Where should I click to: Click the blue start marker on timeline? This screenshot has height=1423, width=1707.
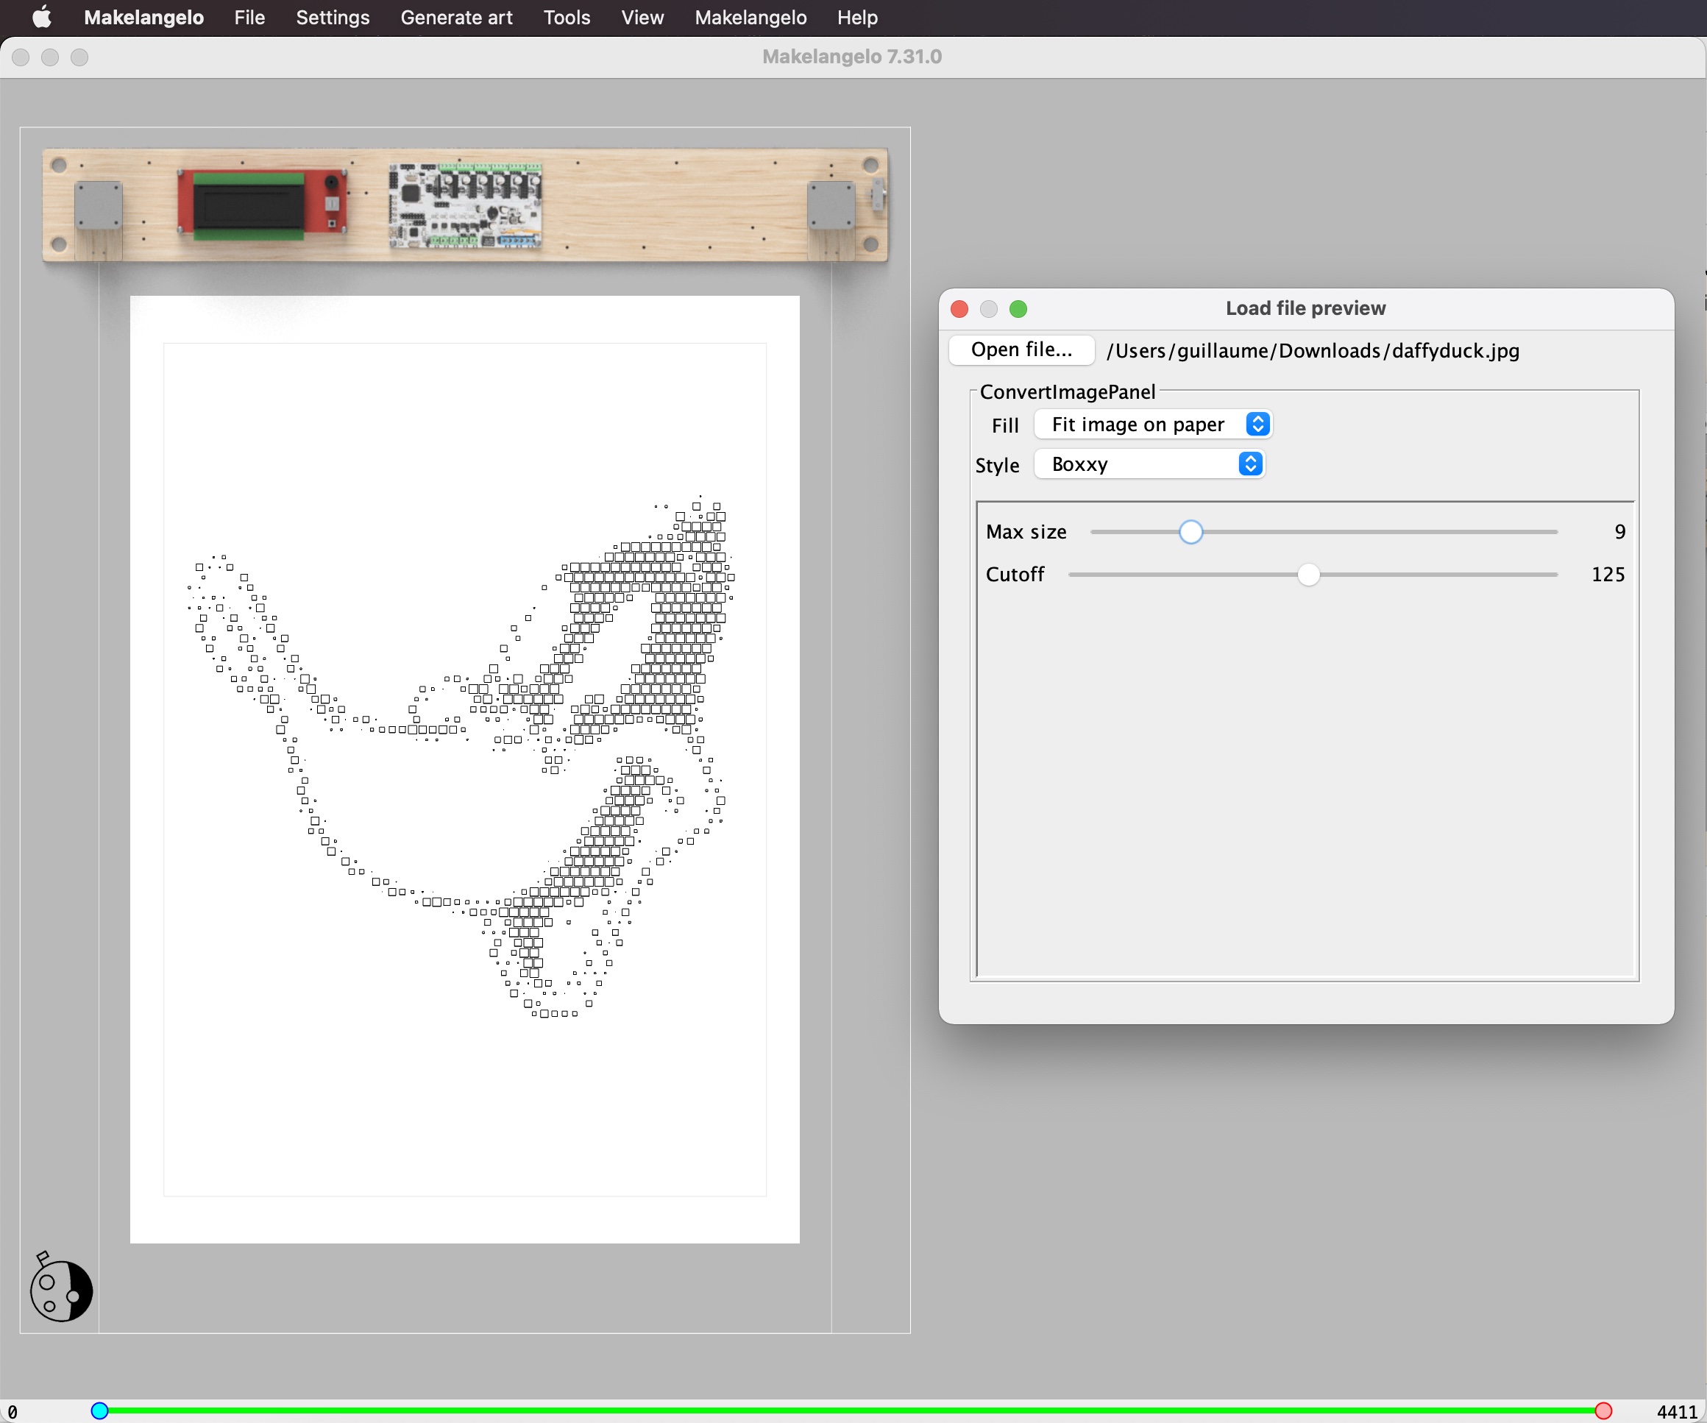99,1410
